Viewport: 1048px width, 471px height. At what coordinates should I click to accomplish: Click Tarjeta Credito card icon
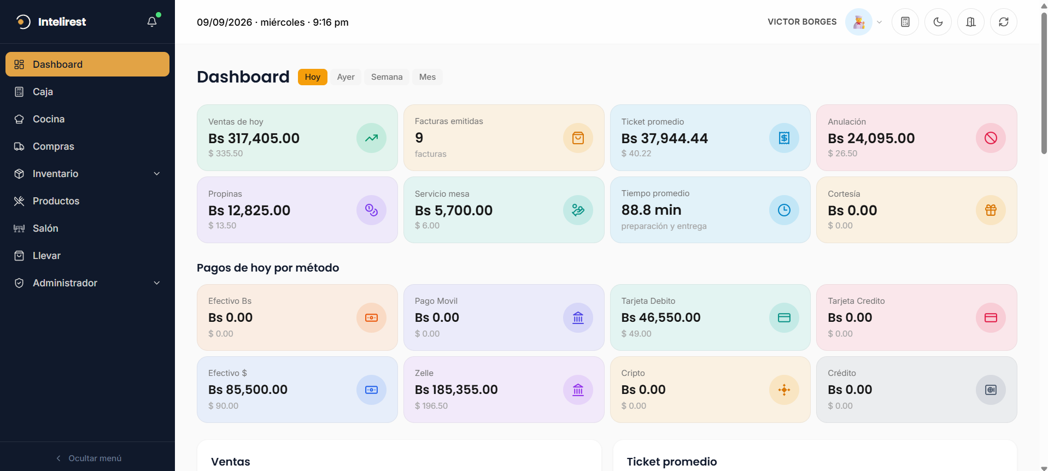[991, 318]
